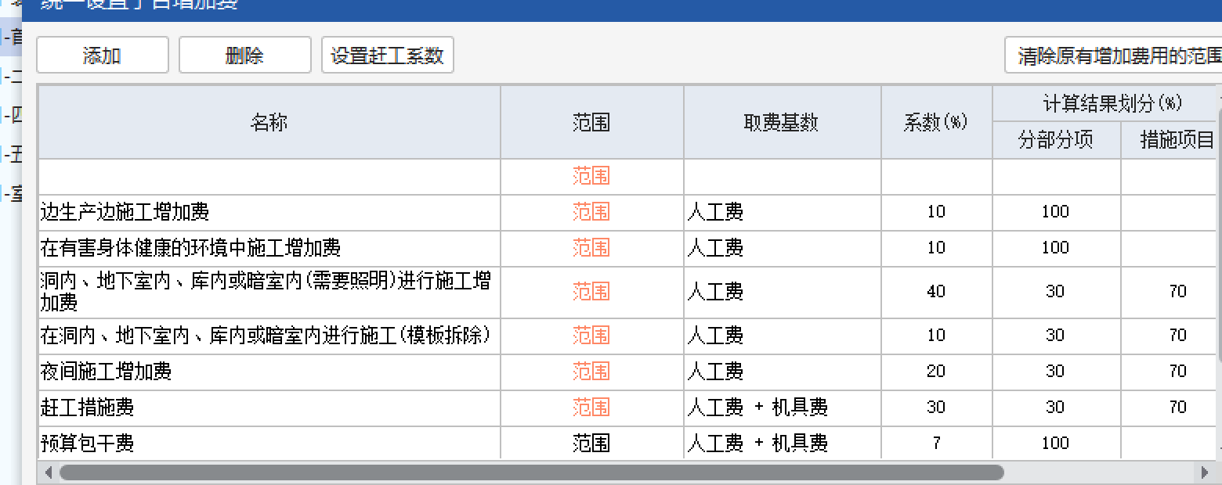Open 范围 link for 边生产边施工增加费

[x=591, y=212]
